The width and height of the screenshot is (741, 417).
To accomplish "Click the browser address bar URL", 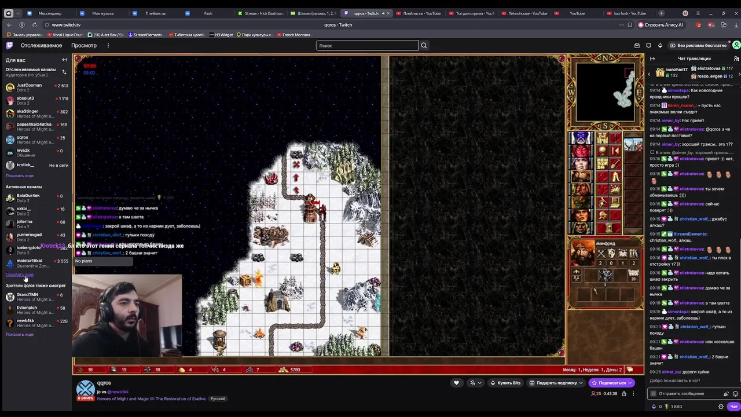I will [x=66, y=25].
